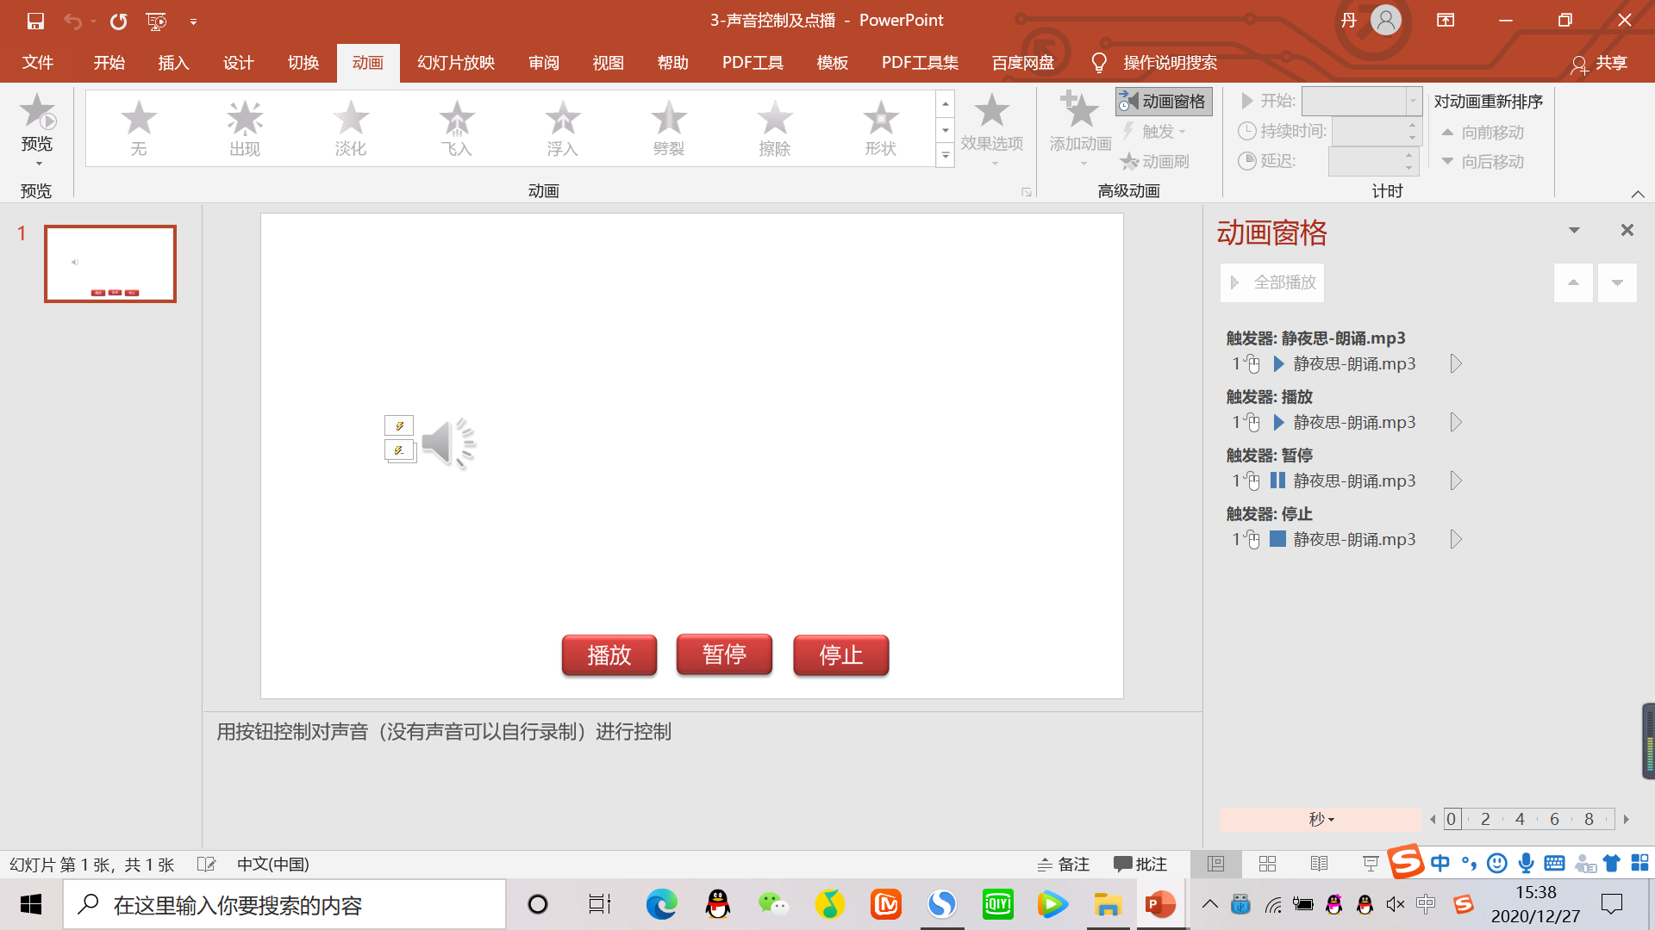Screen dimensions: 1655x930
Task: Click the Undo arrow icon
Action: [x=72, y=21]
